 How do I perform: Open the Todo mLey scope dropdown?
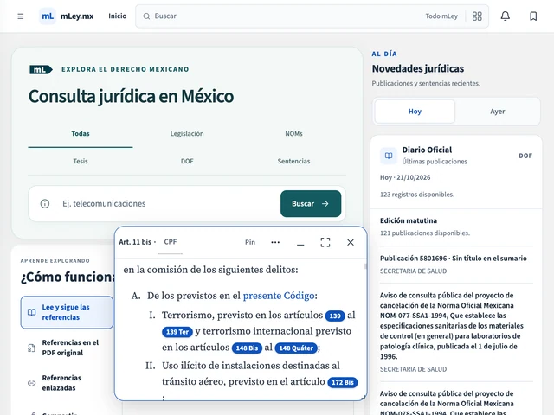[x=441, y=16]
